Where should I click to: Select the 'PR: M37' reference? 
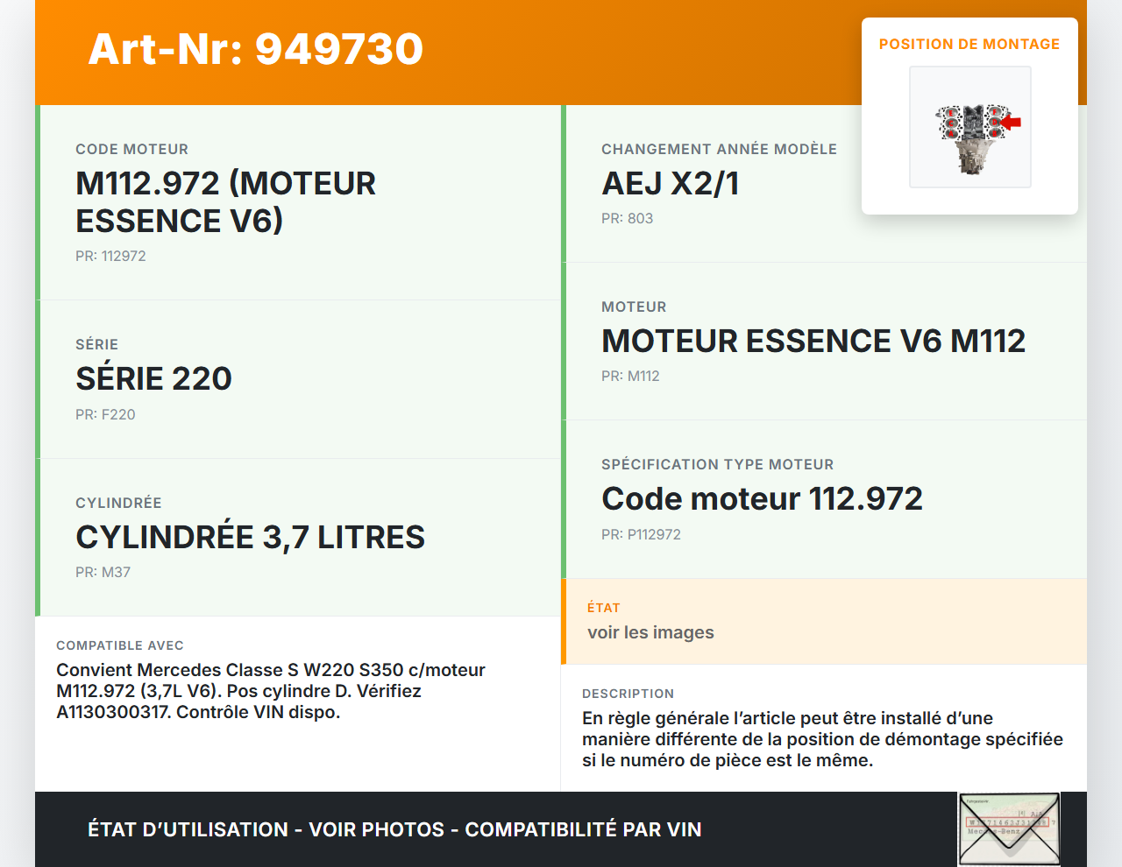pyautogui.click(x=103, y=573)
